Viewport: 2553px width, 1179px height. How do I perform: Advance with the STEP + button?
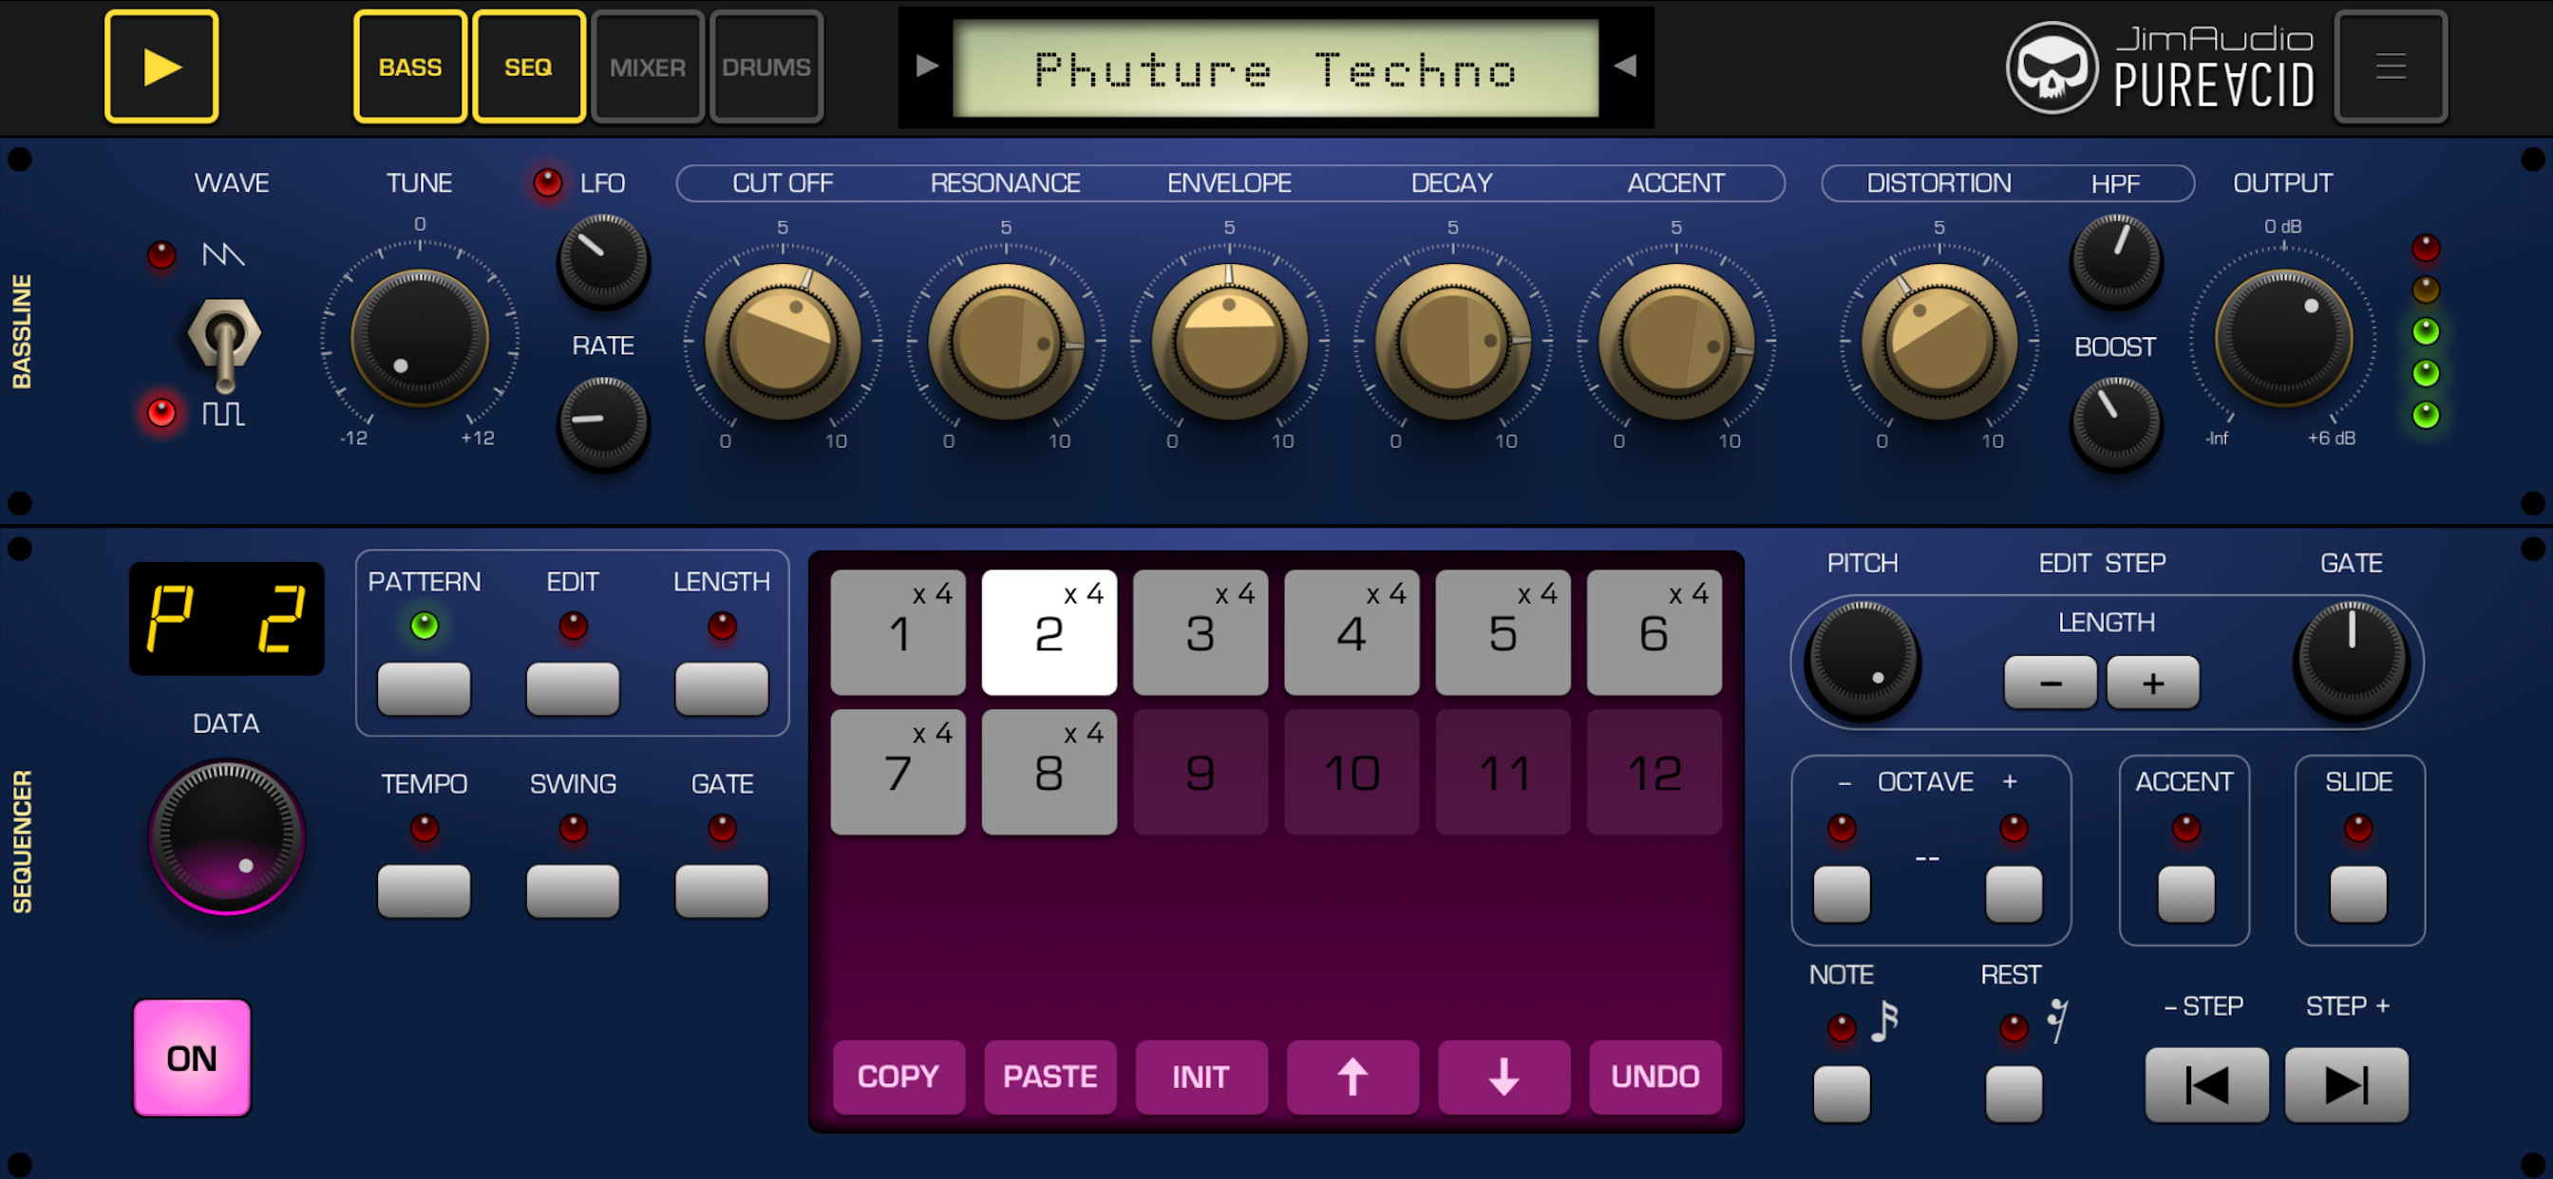click(2346, 1085)
